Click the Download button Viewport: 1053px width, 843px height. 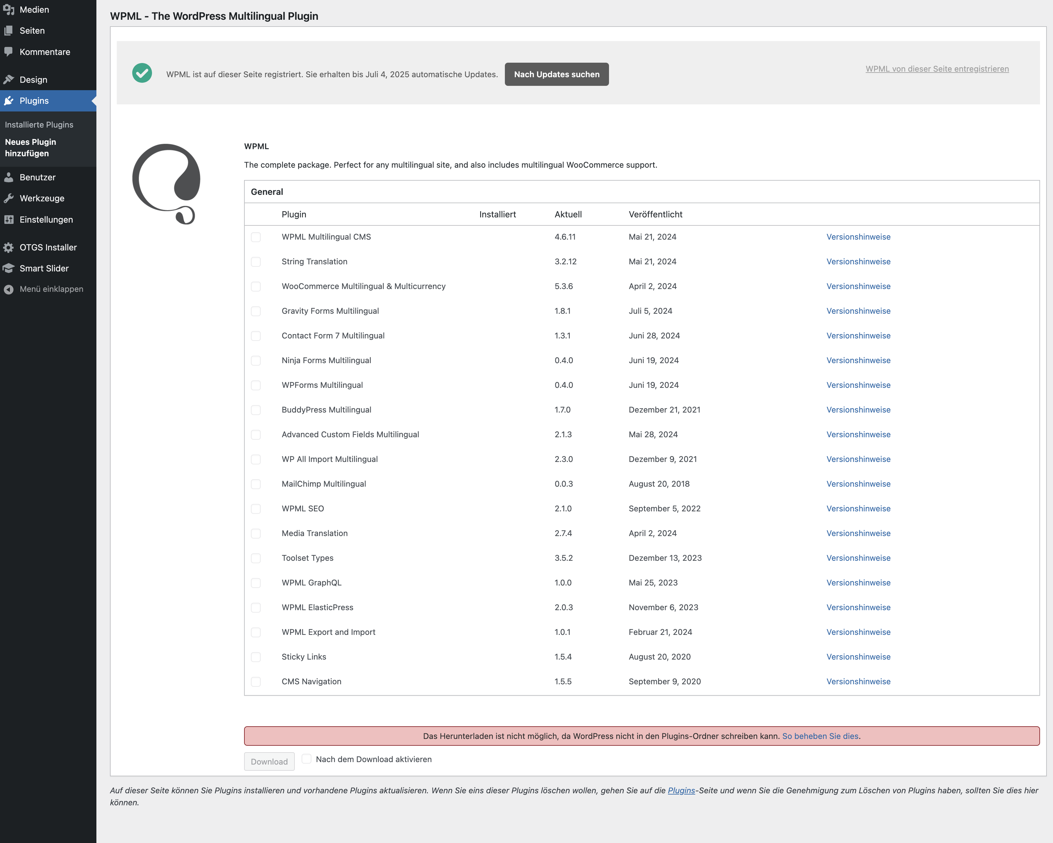coord(269,761)
